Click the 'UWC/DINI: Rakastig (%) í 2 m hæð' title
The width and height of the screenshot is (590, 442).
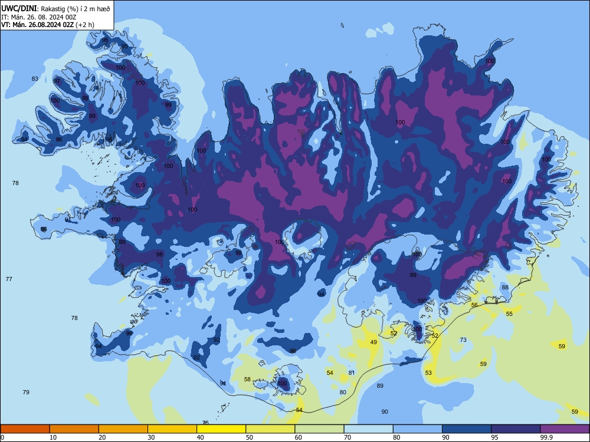point(55,8)
